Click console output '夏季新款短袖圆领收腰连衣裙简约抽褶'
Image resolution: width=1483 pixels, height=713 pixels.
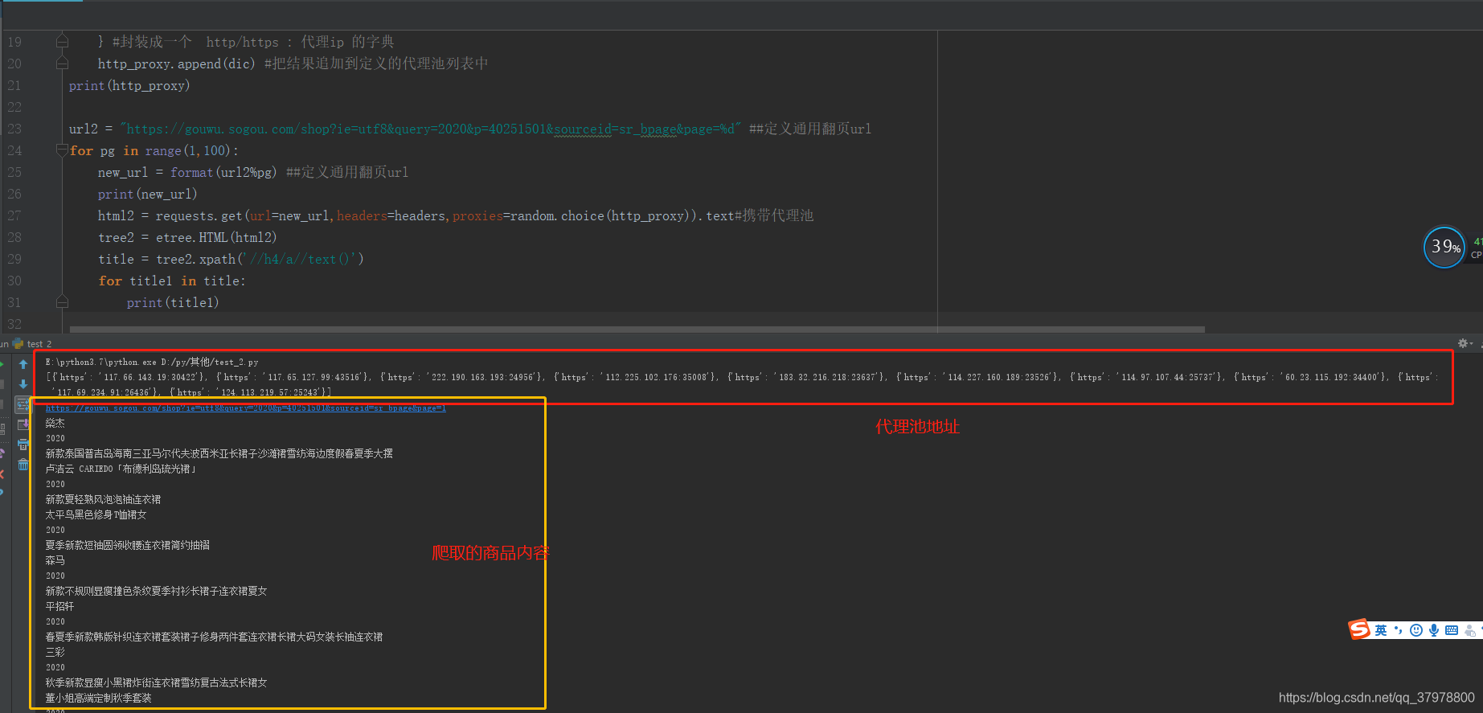(127, 546)
